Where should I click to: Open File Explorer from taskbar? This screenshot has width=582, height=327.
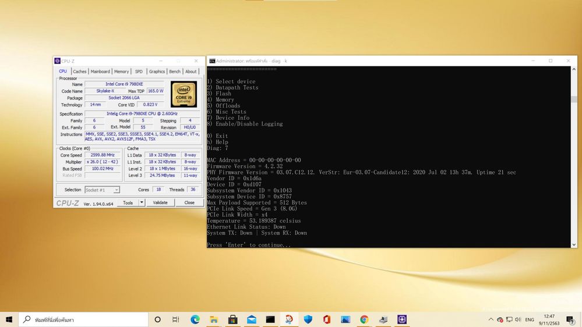tap(214, 319)
